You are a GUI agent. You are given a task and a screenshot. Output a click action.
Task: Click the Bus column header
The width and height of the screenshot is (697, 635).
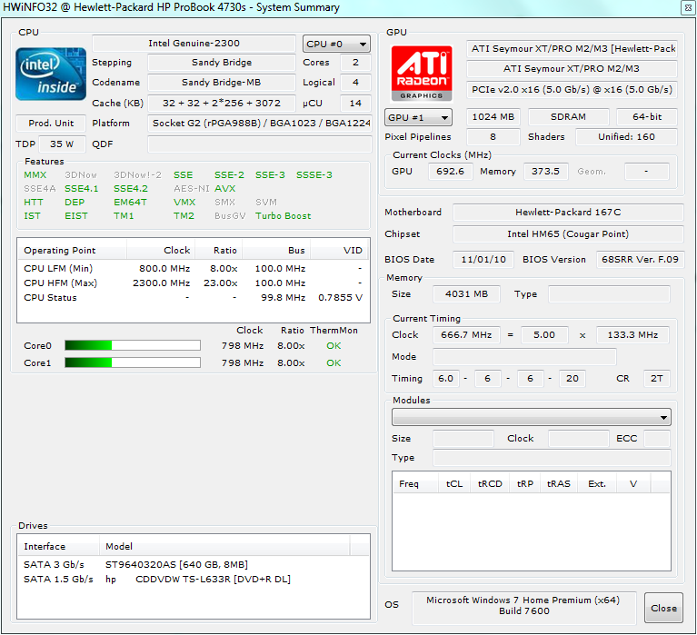275,250
